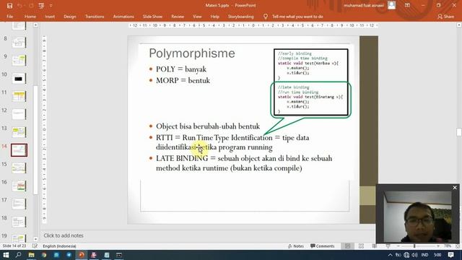Image resolution: width=462 pixels, height=260 pixels.
Task: Click IND input language indicator
Action: tap(424, 255)
